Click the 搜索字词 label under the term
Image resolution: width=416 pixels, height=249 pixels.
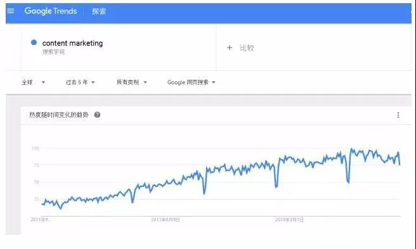click(53, 52)
